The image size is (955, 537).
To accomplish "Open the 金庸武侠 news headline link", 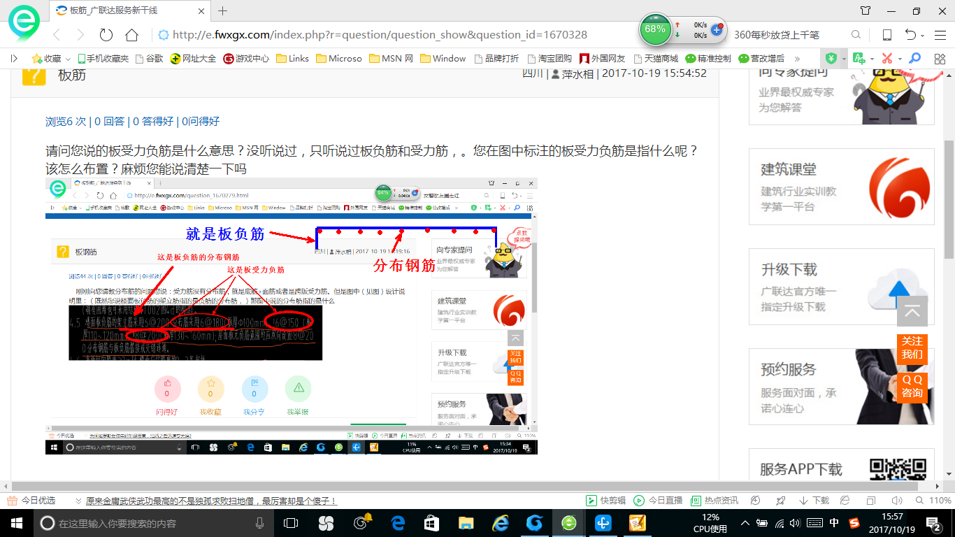I will (x=211, y=501).
